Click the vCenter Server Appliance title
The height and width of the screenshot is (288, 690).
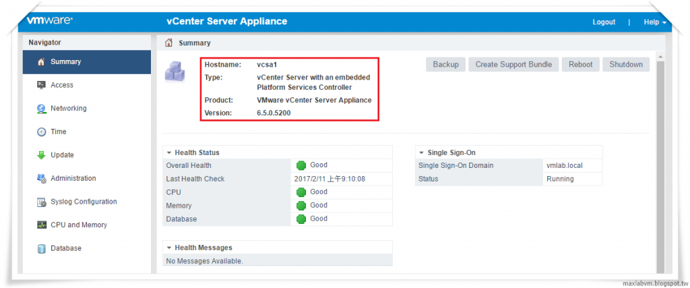[226, 21]
